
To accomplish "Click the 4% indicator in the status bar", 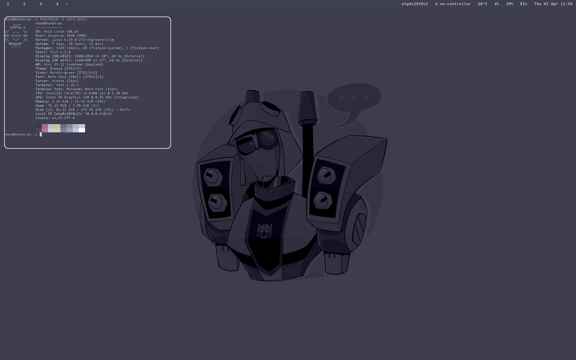I will 497,4.
